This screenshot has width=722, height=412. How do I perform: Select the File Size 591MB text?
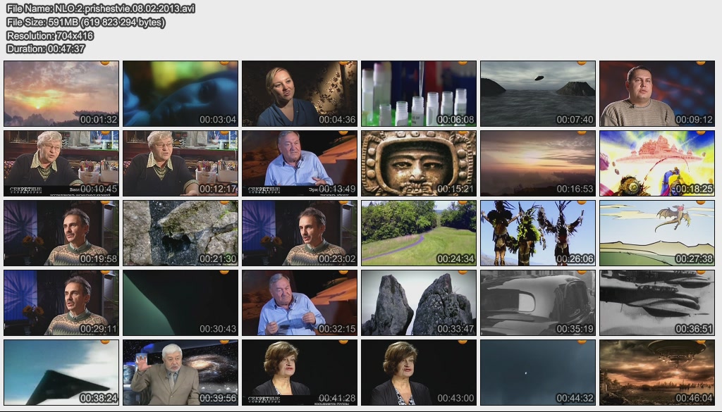[x=86, y=22]
